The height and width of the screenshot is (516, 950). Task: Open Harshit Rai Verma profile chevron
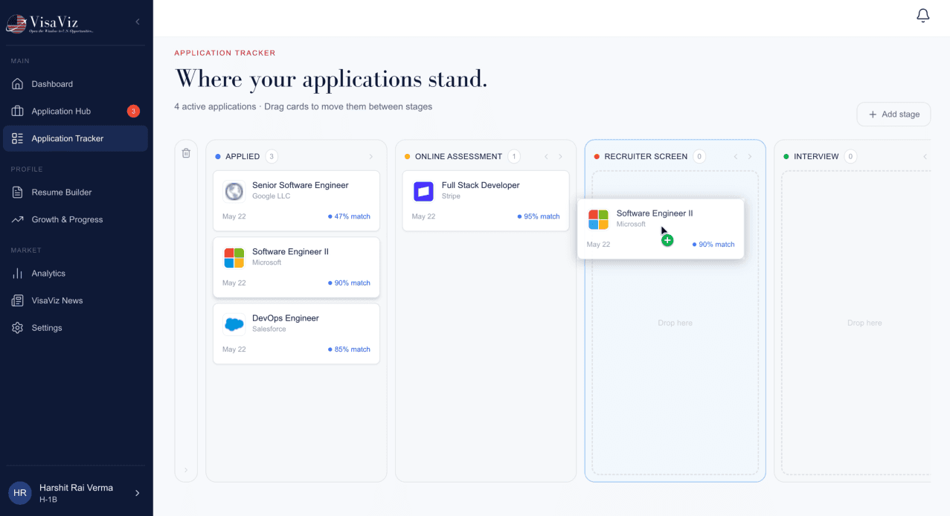click(137, 493)
